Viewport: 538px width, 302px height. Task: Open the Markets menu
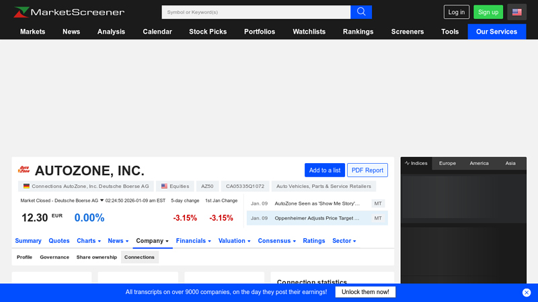pos(32,32)
